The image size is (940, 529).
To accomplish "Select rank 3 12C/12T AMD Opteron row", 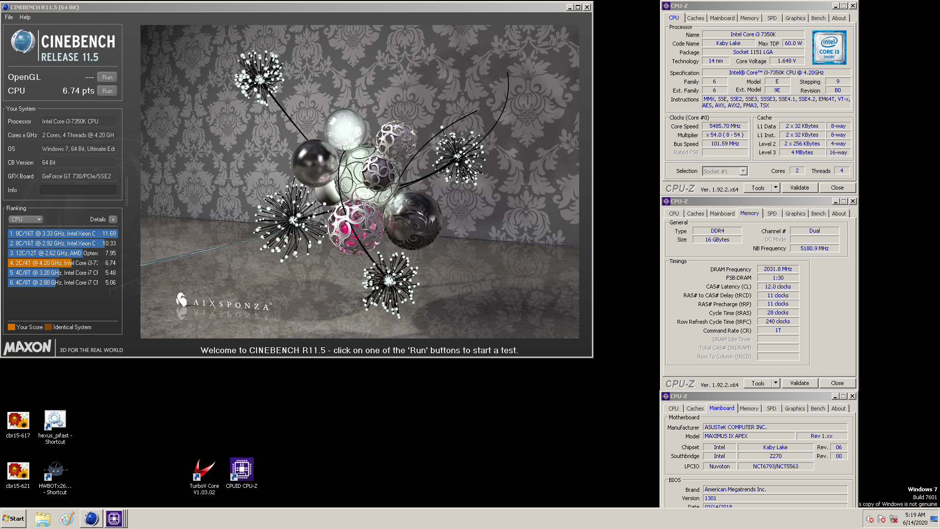I will coord(63,253).
